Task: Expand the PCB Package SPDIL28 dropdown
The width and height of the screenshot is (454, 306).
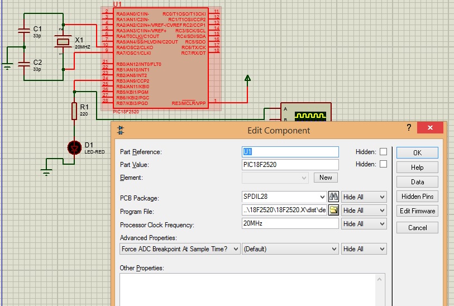Action: tap(322, 197)
